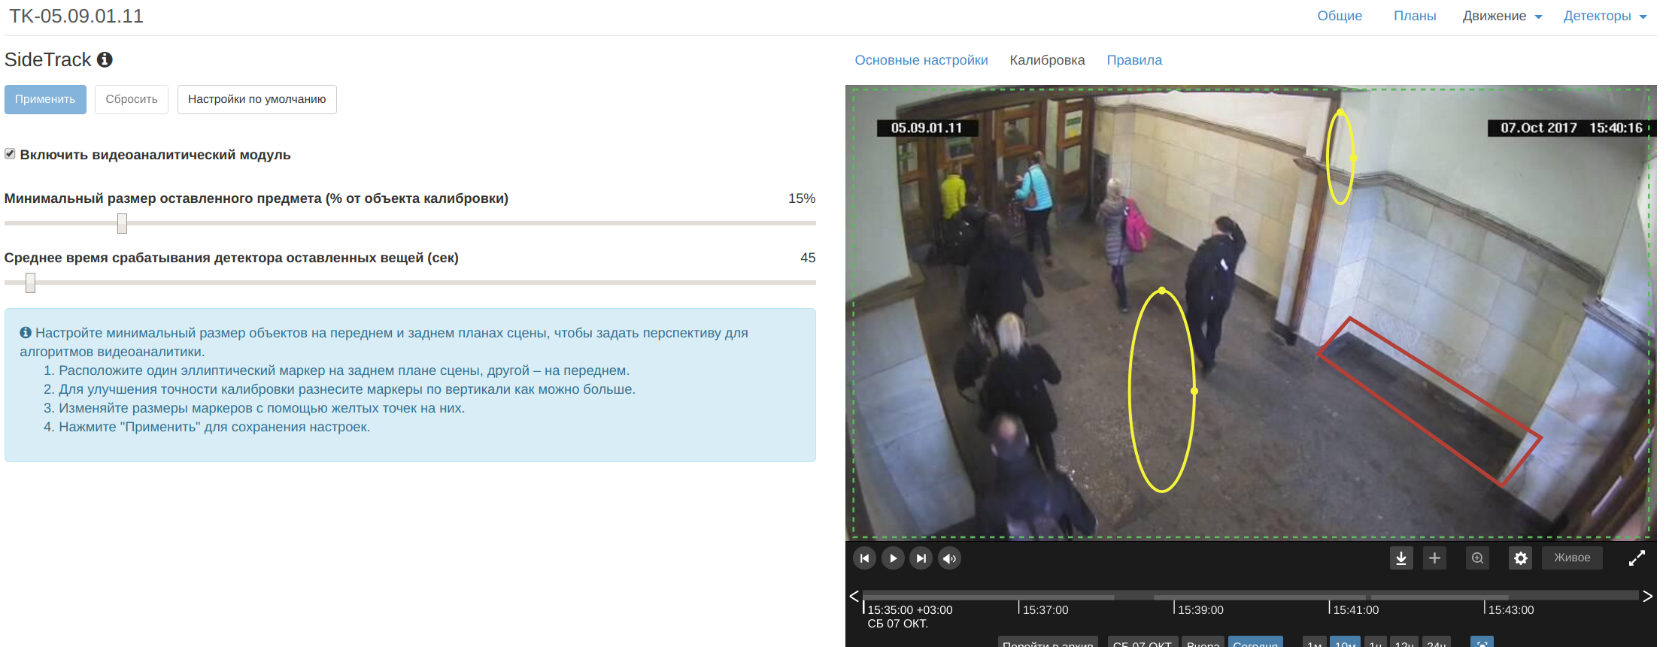
Task: Apply settings with Применить button
Action: (45, 99)
